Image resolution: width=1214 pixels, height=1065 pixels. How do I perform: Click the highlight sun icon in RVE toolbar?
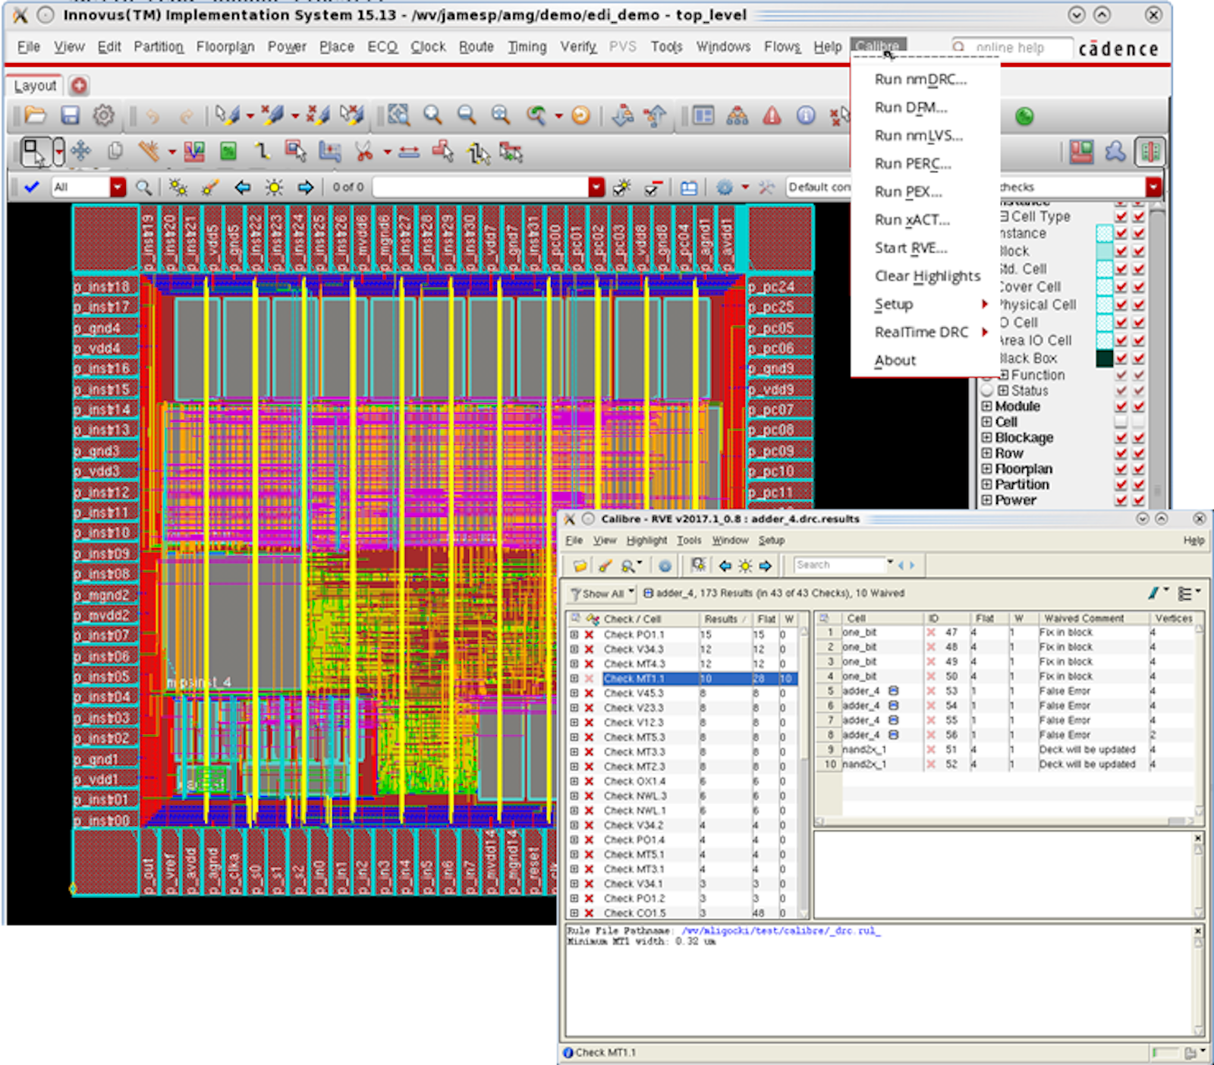(x=745, y=566)
